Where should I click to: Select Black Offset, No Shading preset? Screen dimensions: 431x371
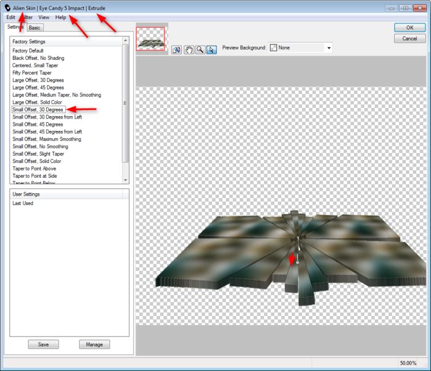coord(38,58)
